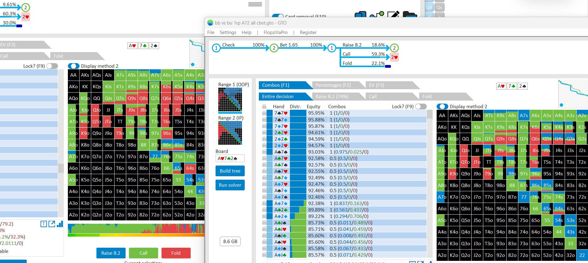Click FlopzillaPro in menu bar
Viewport: 588px width, 263px height.
point(275,32)
